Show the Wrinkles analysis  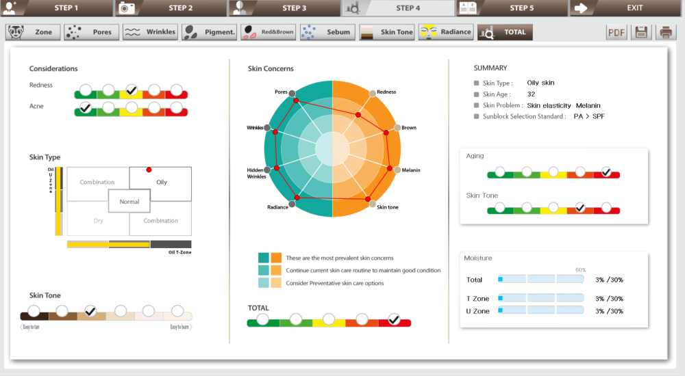pos(151,32)
